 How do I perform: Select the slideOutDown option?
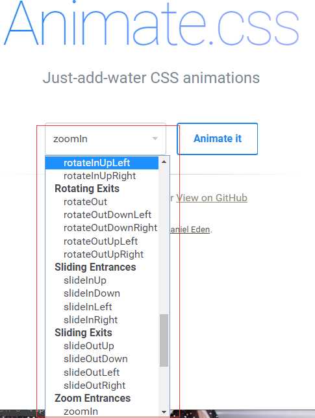pyautogui.click(x=102, y=359)
